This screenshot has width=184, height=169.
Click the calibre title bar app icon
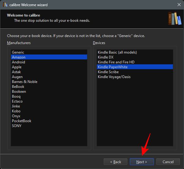pos(5,5)
